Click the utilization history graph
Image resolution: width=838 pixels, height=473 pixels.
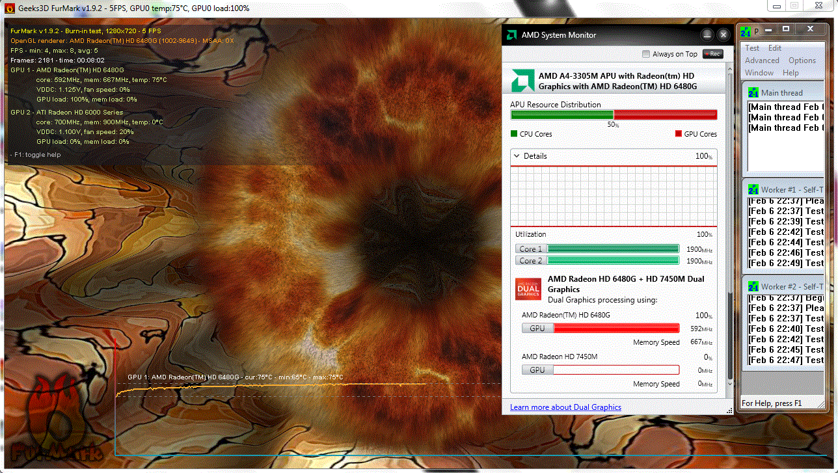tap(614, 197)
